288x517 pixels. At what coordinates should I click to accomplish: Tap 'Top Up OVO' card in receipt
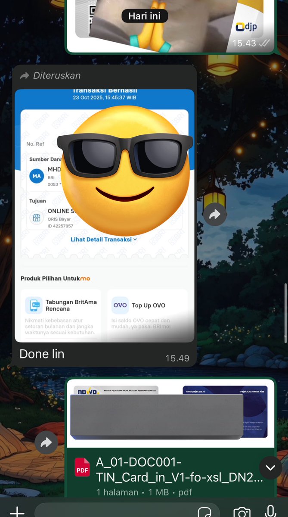click(x=147, y=315)
